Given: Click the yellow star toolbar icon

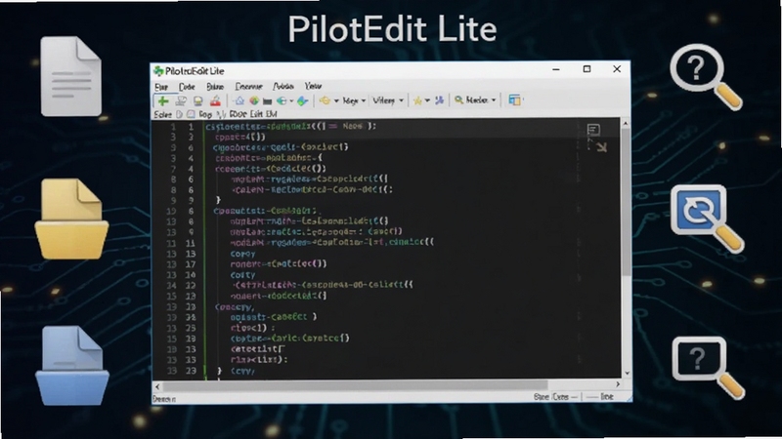Looking at the screenshot, I should [417, 101].
